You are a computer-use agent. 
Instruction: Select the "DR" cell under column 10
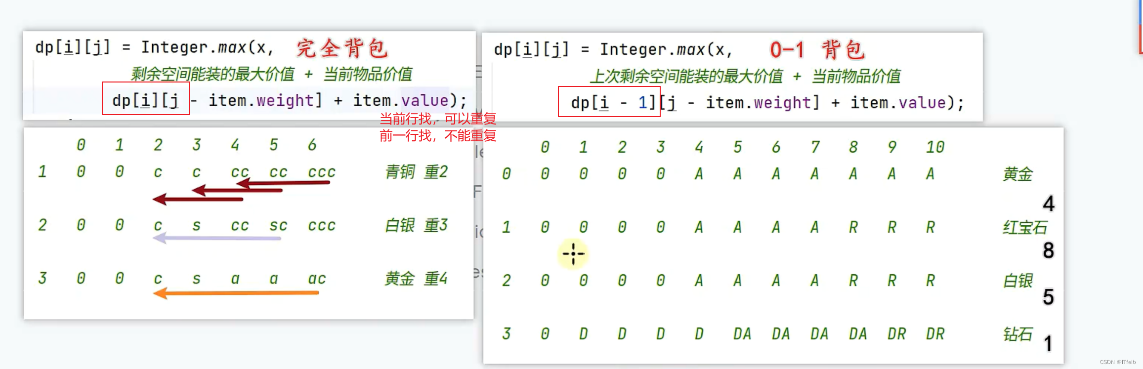(x=935, y=334)
